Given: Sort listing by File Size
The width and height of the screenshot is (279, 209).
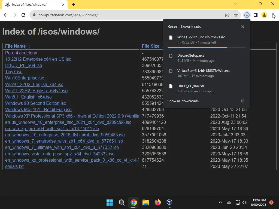Looking at the screenshot, I should [150, 46].
